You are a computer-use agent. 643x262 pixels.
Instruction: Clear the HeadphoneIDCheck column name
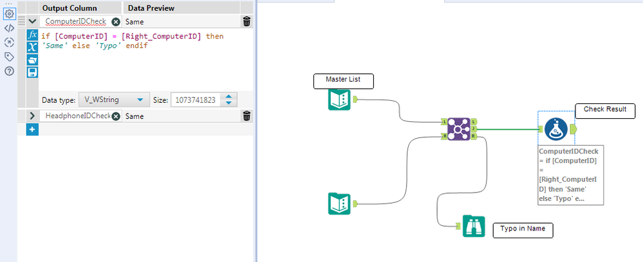tap(116, 116)
